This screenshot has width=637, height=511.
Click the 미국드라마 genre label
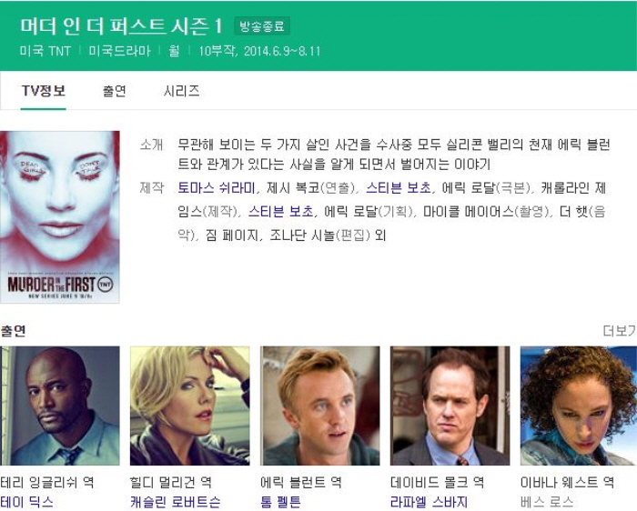tap(119, 51)
